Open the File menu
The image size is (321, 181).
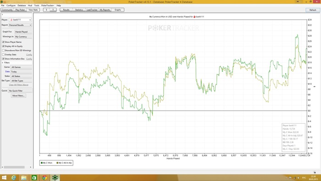coord(3,6)
